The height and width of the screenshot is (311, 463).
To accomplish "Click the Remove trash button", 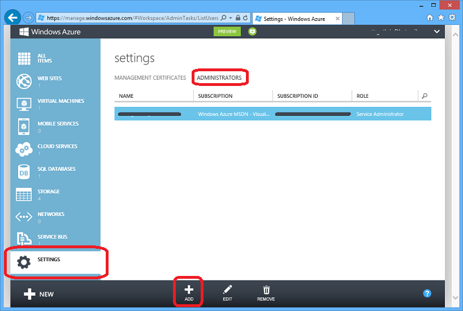I will click(x=266, y=293).
